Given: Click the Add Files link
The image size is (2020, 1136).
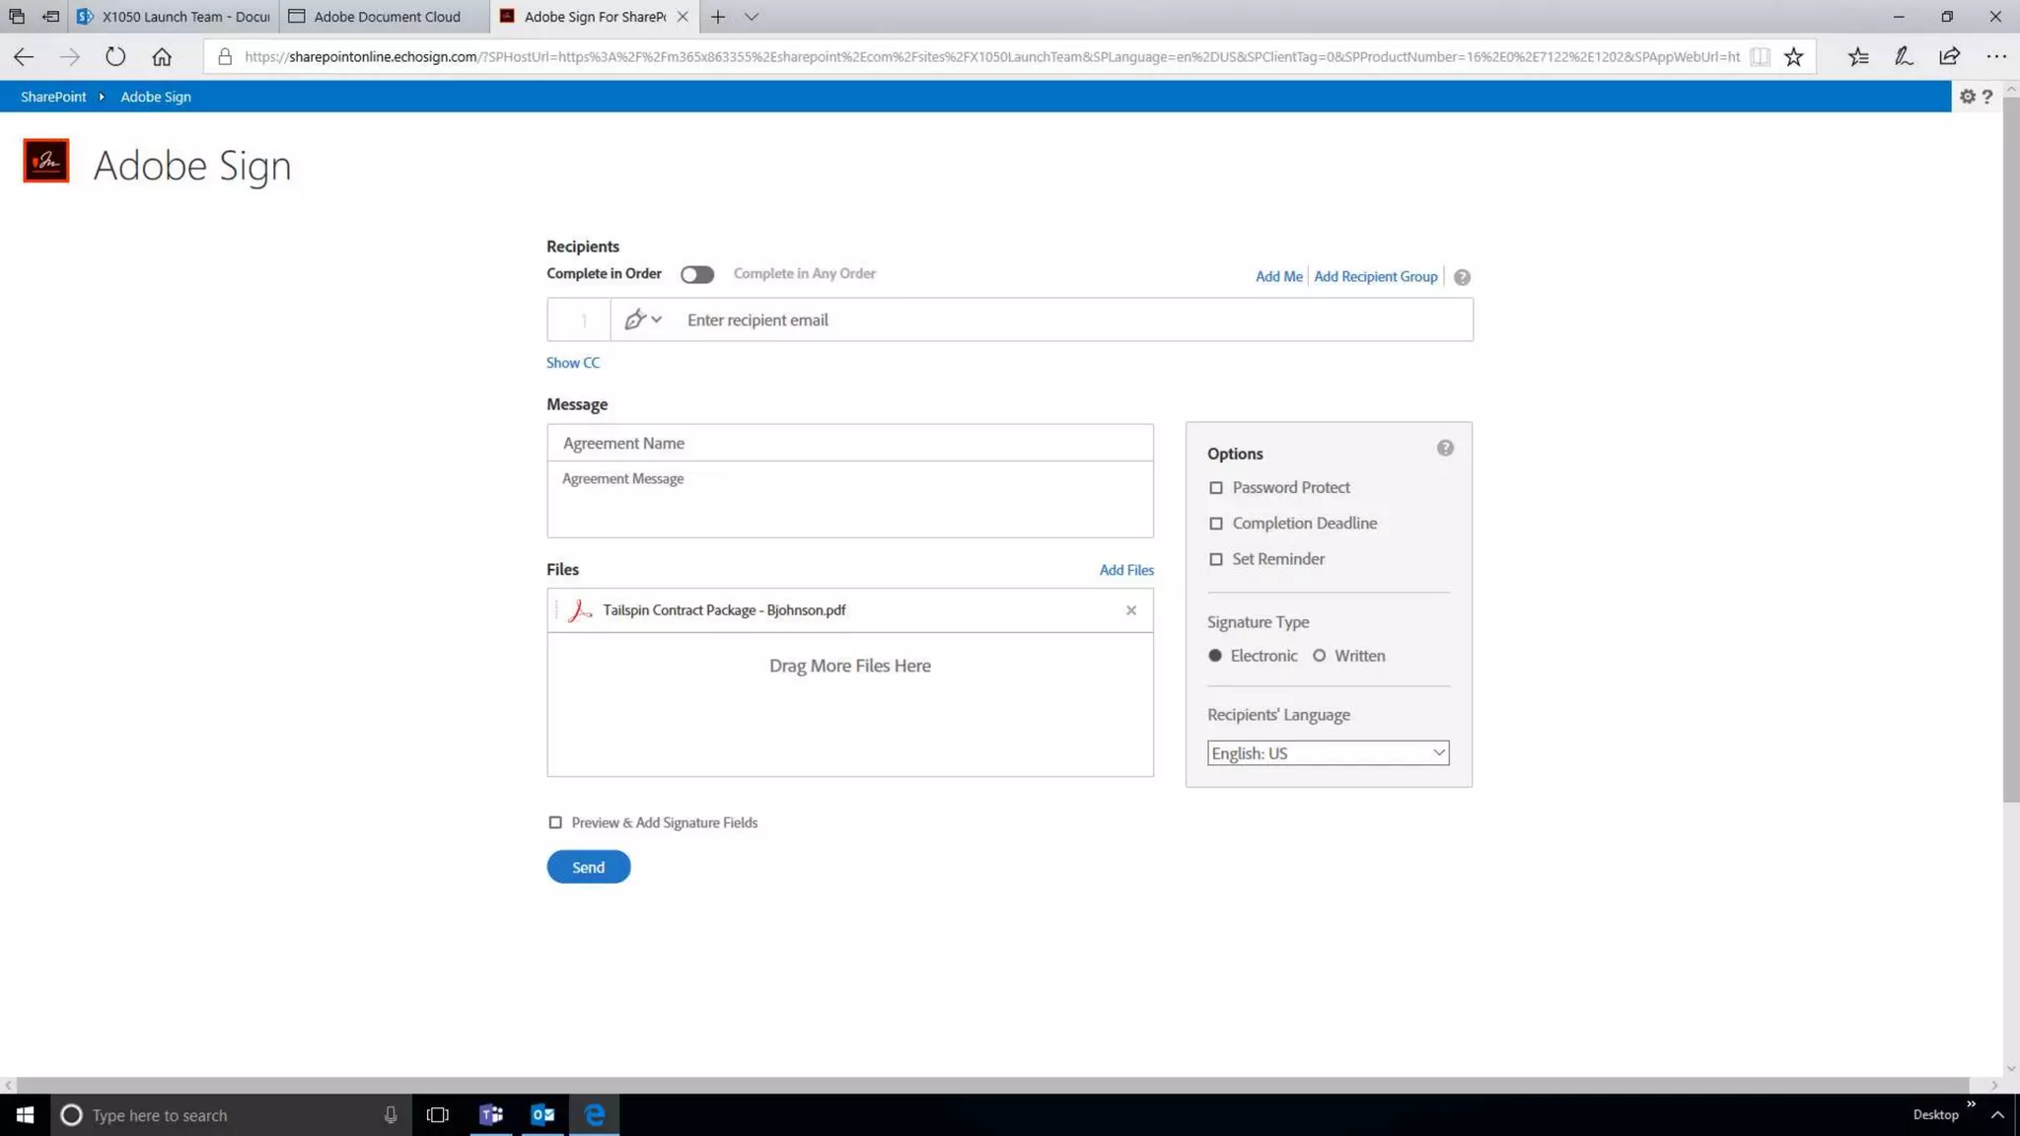Looking at the screenshot, I should coord(1125,570).
